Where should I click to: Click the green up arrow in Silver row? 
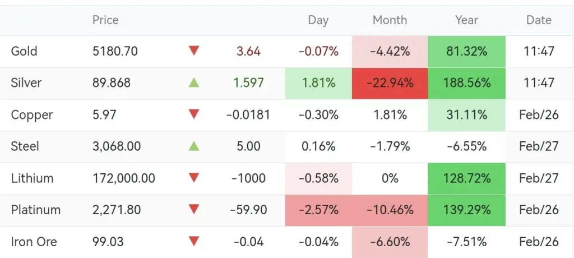(x=194, y=83)
